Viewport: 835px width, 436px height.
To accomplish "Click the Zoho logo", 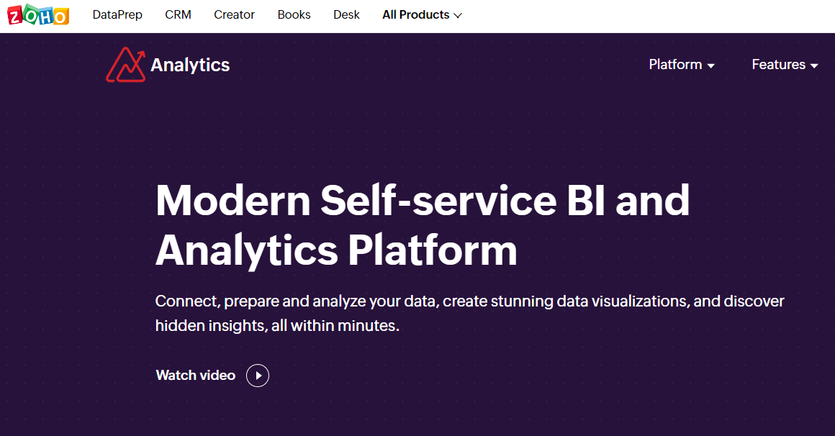I will pyautogui.click(x=38, y=14).
